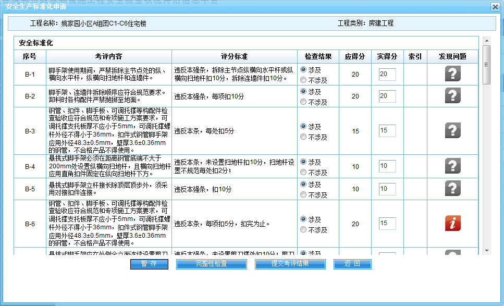Select 涉及 radio for row B-3
Viewport: 504px width, 306px height.
(x=303, y=127)
